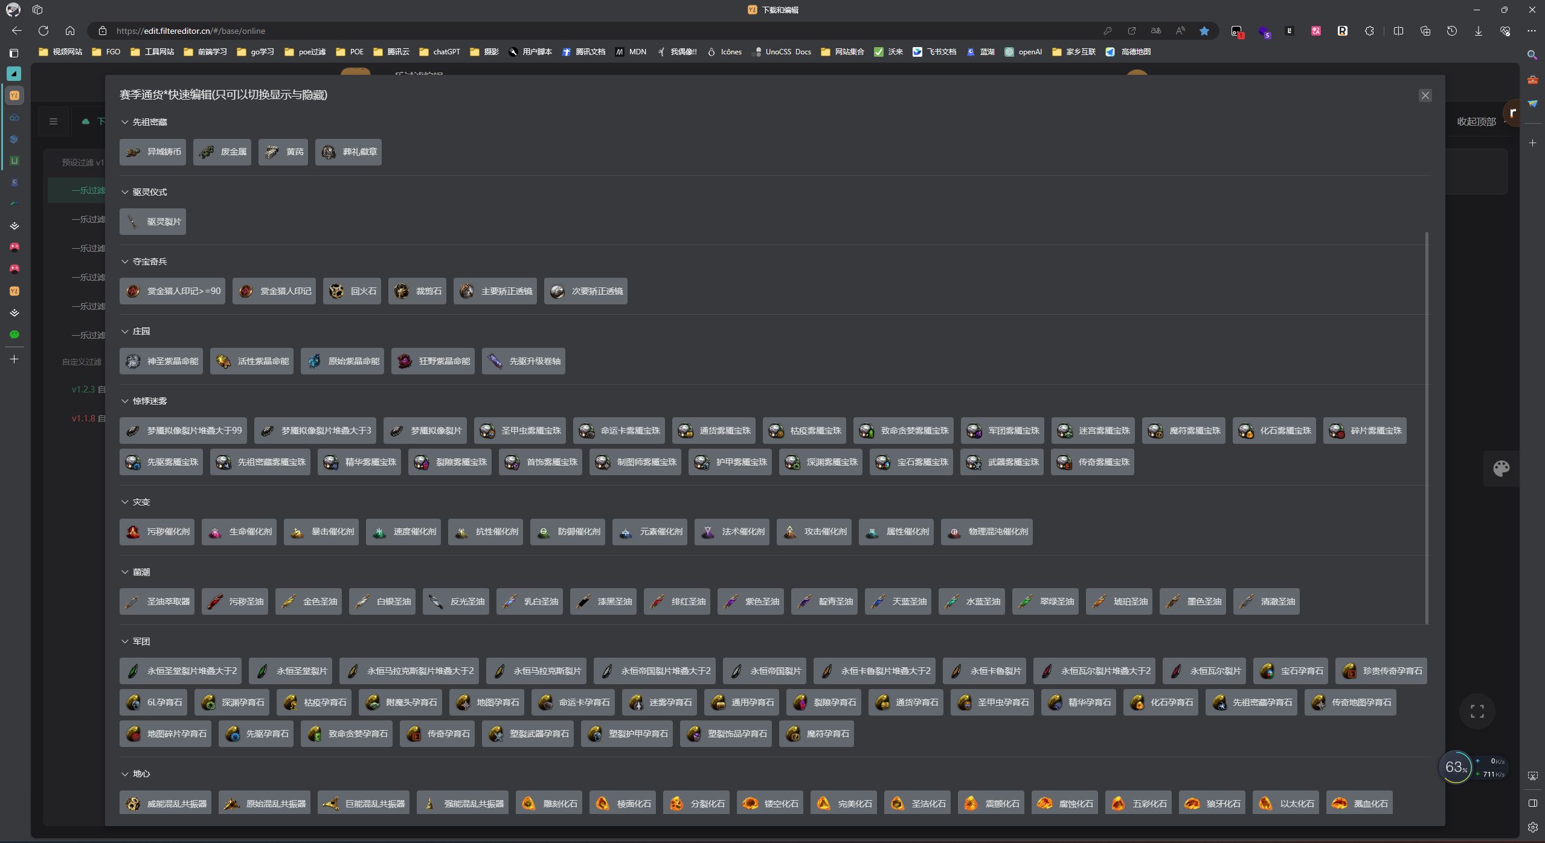The image size is (1545, 843).
Task: Click the 传奇雾魇宝珠 button
Action: pos(1092,462)
